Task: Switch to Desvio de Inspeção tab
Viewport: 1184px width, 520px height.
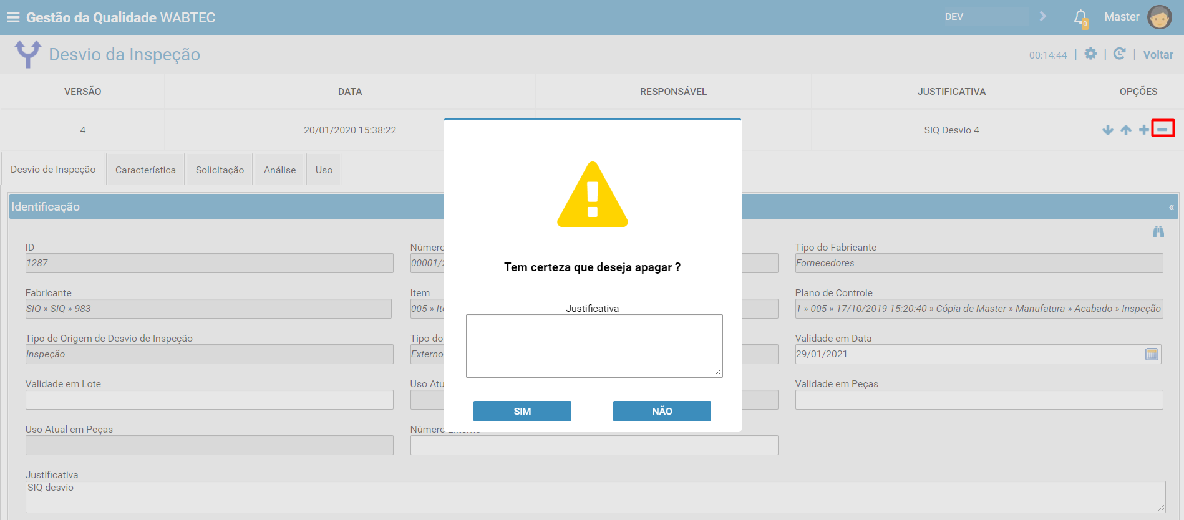Action: [x=53, y=169]
